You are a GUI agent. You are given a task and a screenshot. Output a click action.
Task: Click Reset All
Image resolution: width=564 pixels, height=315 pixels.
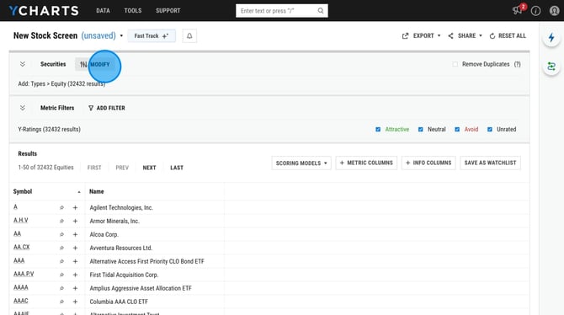[508, 35]
